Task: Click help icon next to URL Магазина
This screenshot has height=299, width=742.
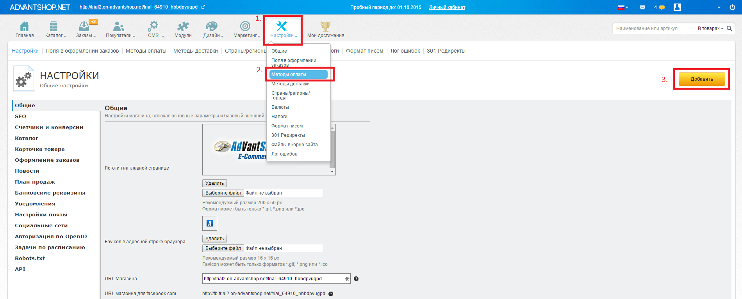Action: [x=356, y=279]
